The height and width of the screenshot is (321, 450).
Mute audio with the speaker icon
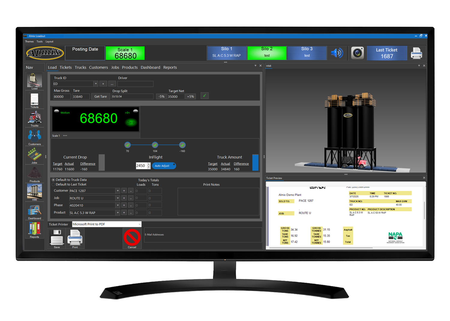(x=337, y=53)
